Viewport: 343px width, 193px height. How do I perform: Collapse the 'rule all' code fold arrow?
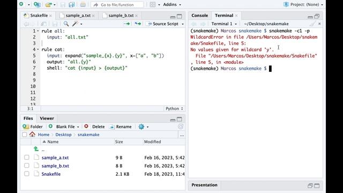coord(38,31)
